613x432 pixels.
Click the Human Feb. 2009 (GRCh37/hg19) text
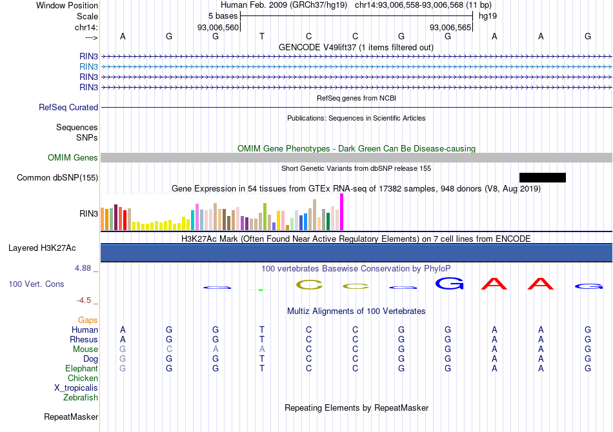click(284, 5)
